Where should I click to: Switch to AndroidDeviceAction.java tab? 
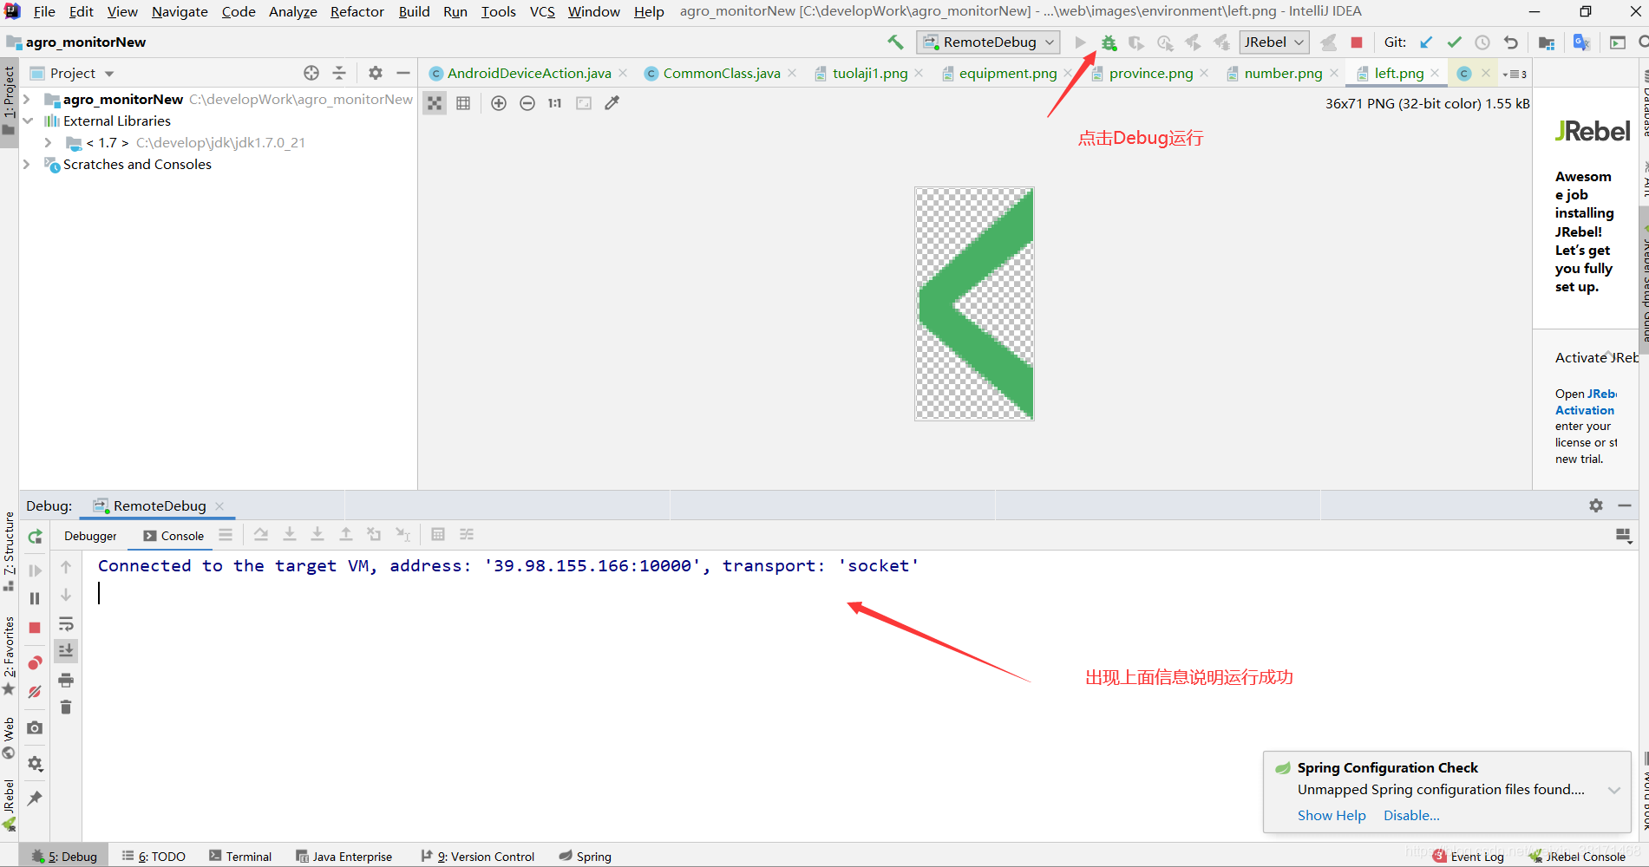click(x=529, y=74)
